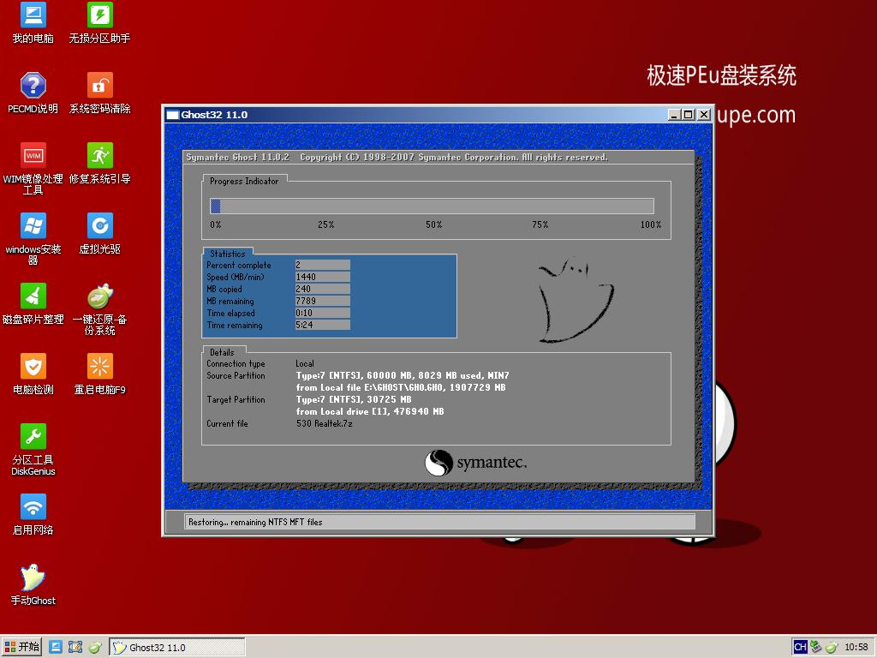The image size is (877, 658).
Task: Click the Ghost32 11.0 taskbar button
Action: pyautogui.click(x=177, y=648)
